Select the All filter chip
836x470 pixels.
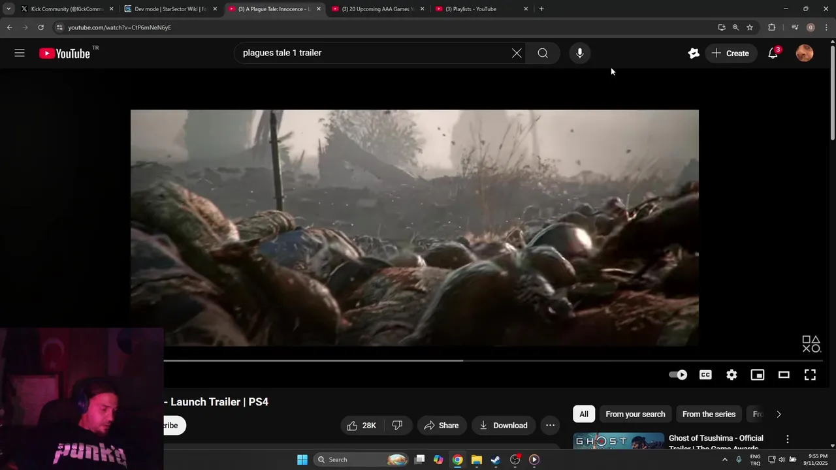pos(584,415)
